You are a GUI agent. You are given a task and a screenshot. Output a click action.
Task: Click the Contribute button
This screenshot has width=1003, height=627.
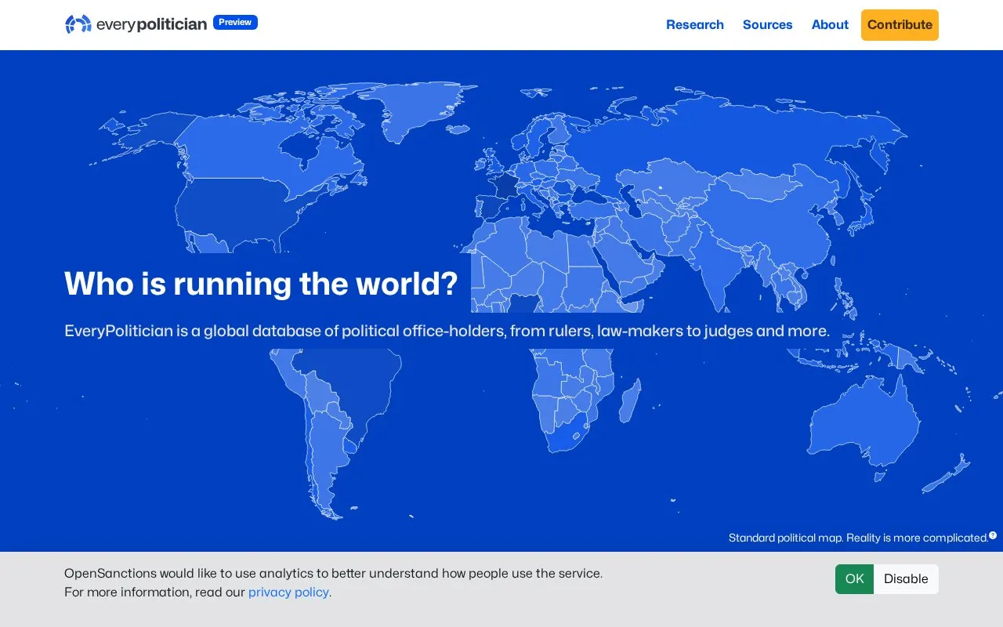[900, 25]
